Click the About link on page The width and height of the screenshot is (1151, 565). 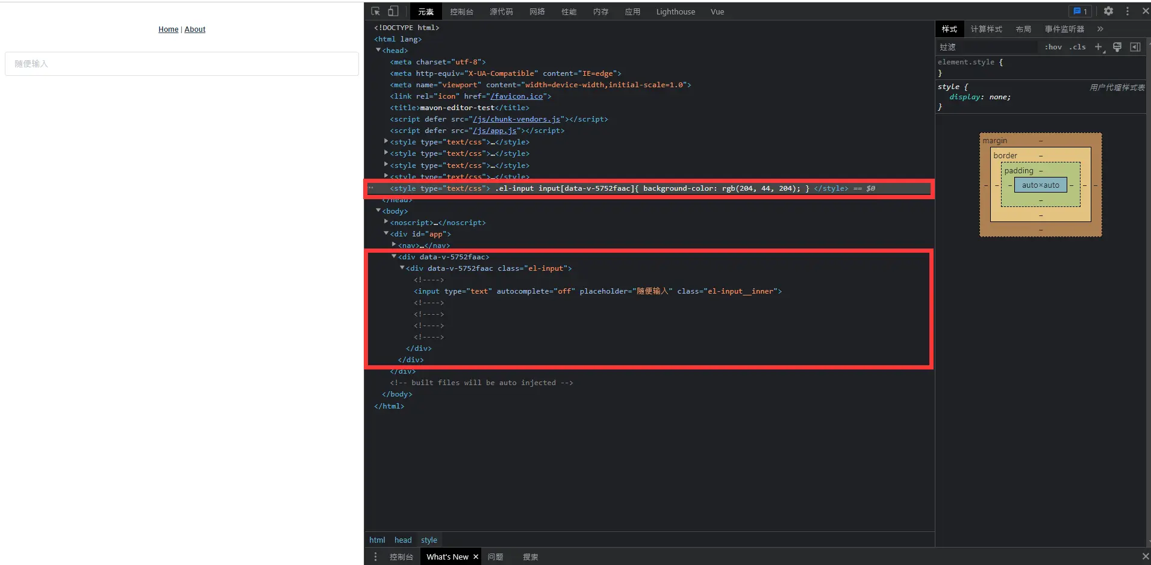[x=195, y=29]
